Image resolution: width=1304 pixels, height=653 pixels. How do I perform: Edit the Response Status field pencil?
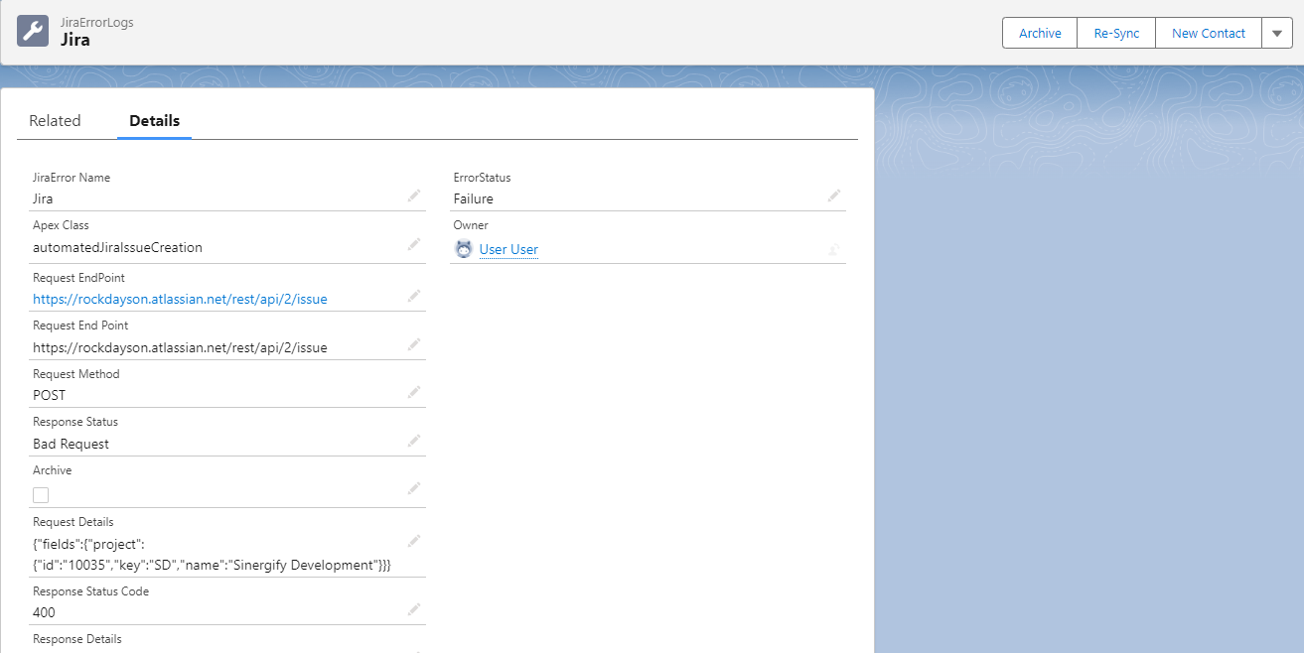point(414,442)
